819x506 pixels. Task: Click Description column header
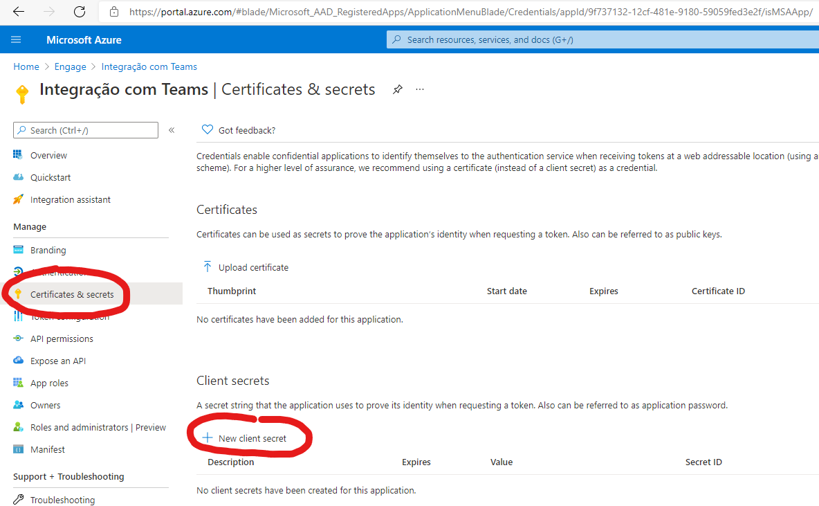pos(230,462)
